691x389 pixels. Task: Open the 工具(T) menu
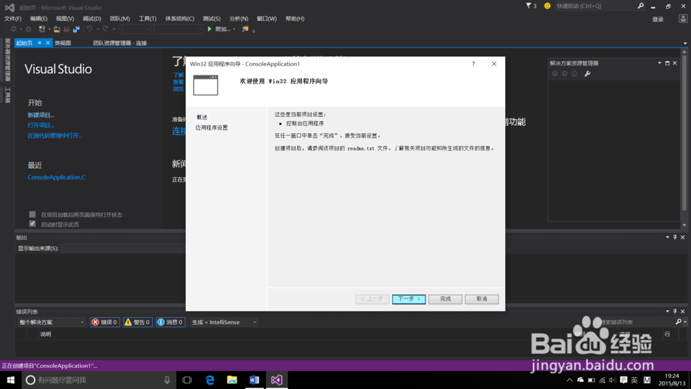tap(147, 19)
